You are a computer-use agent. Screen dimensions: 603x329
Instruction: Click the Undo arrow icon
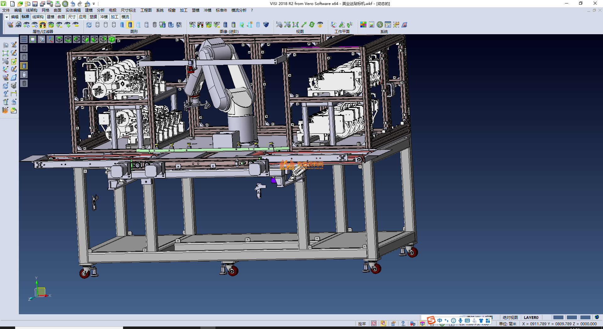(x=73, y=4)
